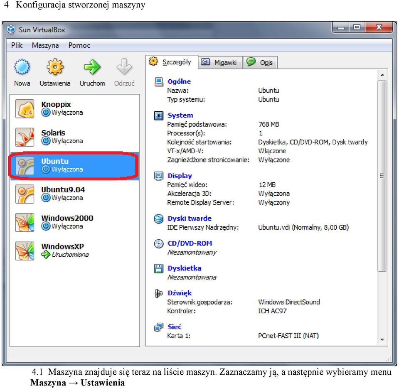This screenshot has height=388, width=399.
Task: Click the power-off state icon under Knoppix
Action: tap(46, 113)
